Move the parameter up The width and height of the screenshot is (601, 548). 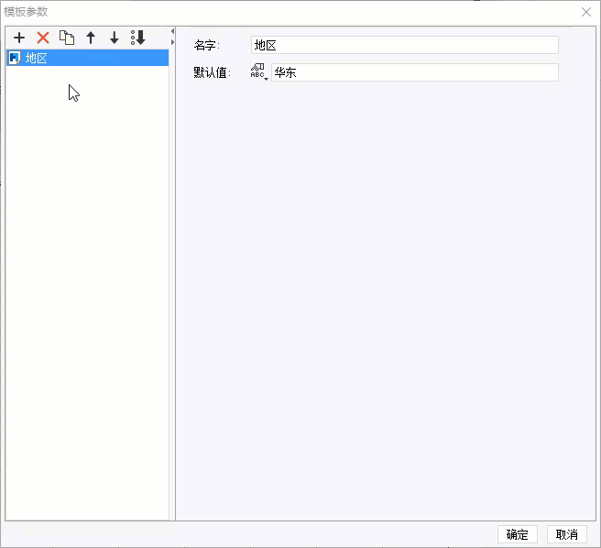click(x=91, y=38)
